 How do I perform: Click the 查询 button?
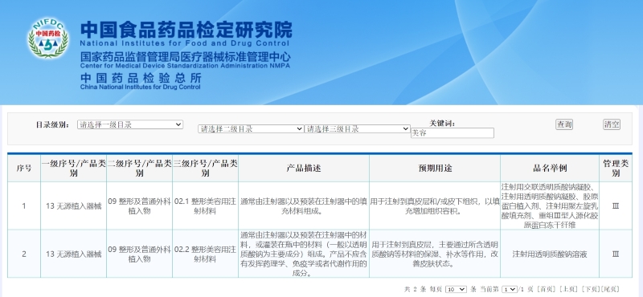(x=564, y=124)
